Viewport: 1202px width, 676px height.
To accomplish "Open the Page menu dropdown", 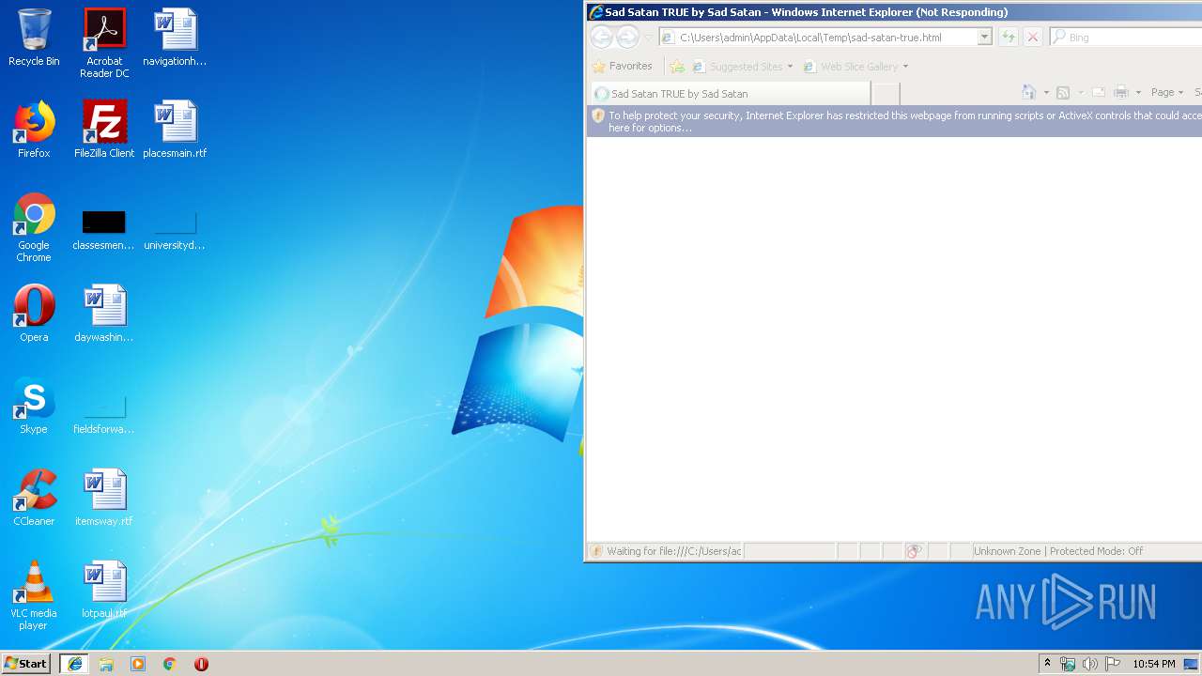I will coord(1167,92).
